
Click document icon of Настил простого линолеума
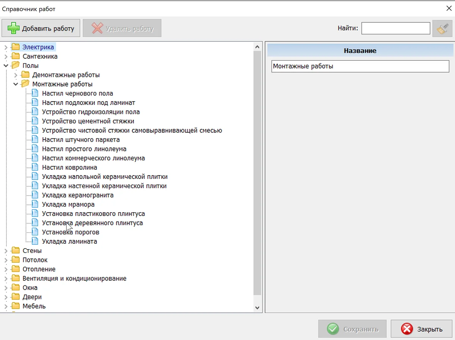(35, 149)
